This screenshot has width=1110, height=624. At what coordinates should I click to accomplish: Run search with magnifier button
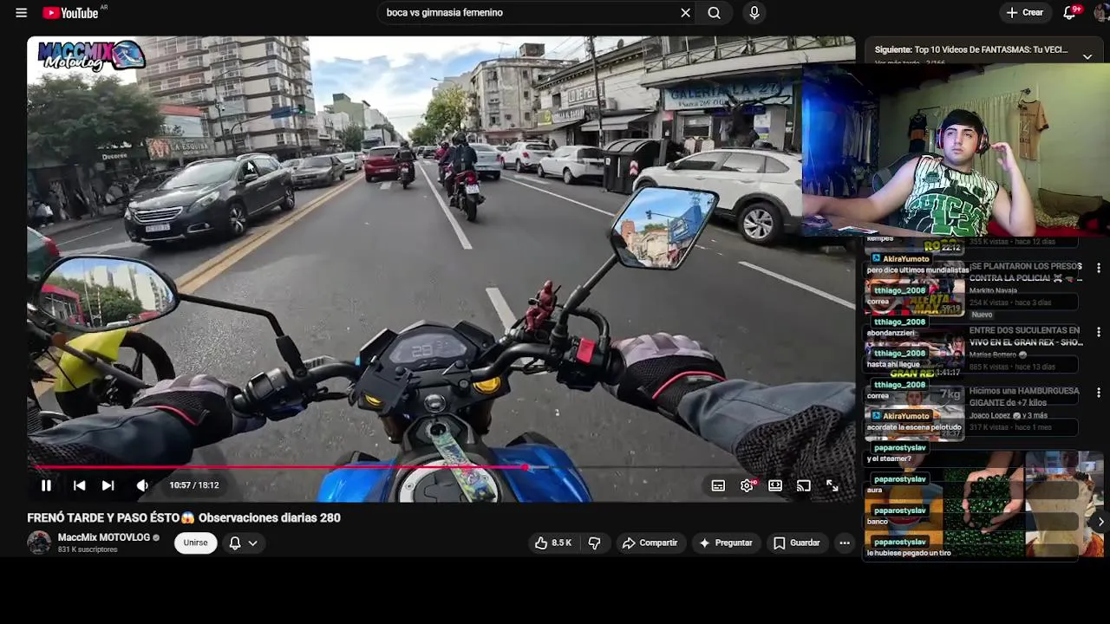(x=714, y=13)
